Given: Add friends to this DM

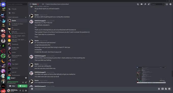Looking at the screenshot, I should click(149, 4).
